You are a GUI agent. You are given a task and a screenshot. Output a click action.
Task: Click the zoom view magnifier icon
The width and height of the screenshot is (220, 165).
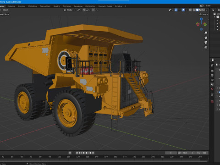pos(206,33)
